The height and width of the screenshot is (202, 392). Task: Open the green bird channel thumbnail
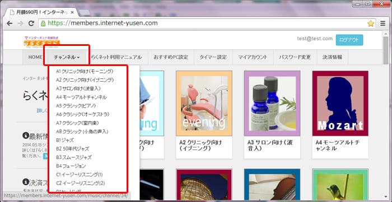pyautogui.click(x=340, y=184)
